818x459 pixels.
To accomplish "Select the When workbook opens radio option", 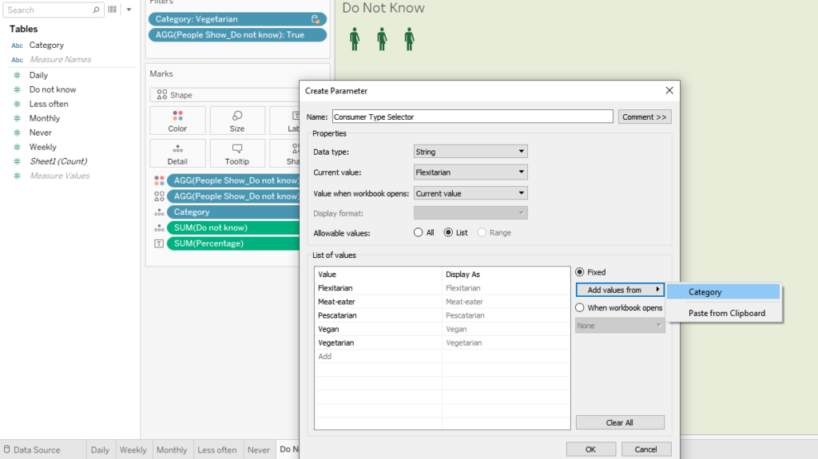I will (580, 308).
